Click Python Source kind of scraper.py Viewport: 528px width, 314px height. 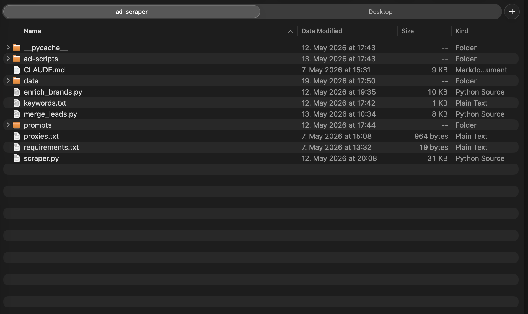point(480,158)
